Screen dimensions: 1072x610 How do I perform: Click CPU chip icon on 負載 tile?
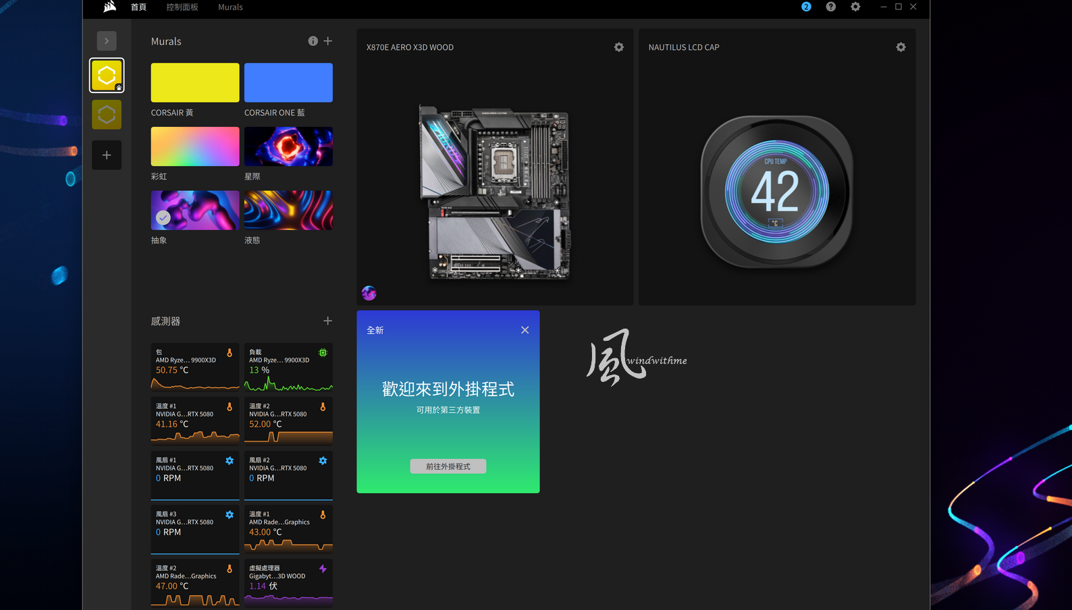coord(323,353)
